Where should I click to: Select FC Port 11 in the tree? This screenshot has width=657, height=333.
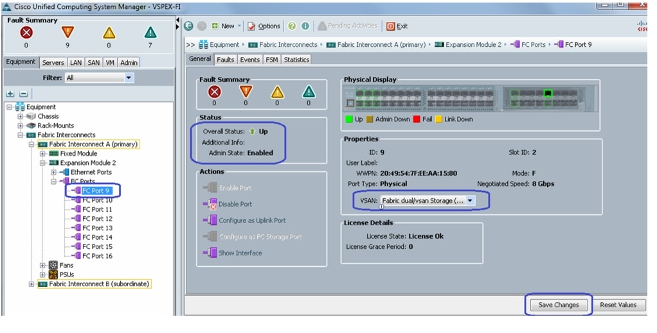[x=97, y=210]
